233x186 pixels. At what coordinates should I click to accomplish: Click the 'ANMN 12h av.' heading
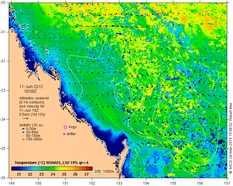click(x=31, y=125)
